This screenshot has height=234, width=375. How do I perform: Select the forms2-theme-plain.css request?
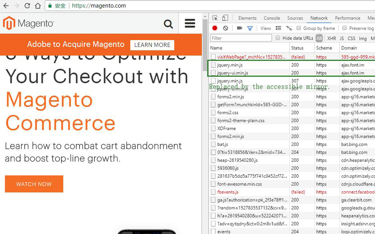point(292,121)
